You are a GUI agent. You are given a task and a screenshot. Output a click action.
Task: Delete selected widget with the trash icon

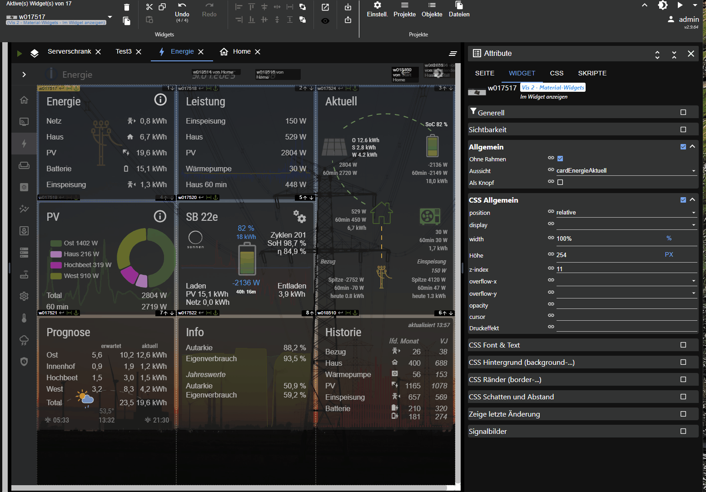coord(127,7)
